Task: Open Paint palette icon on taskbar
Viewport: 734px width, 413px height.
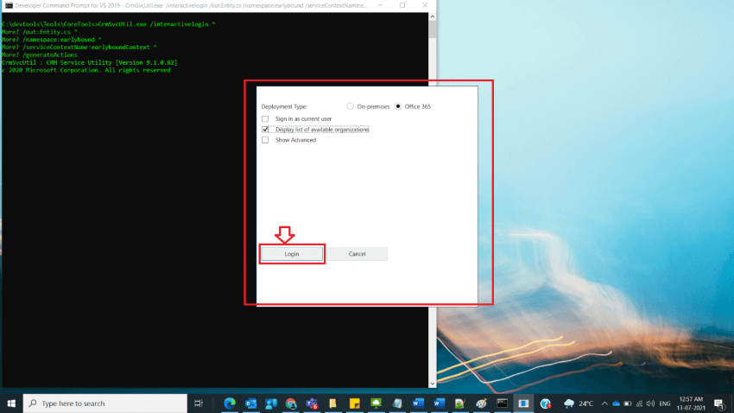Action: (481, 403)
